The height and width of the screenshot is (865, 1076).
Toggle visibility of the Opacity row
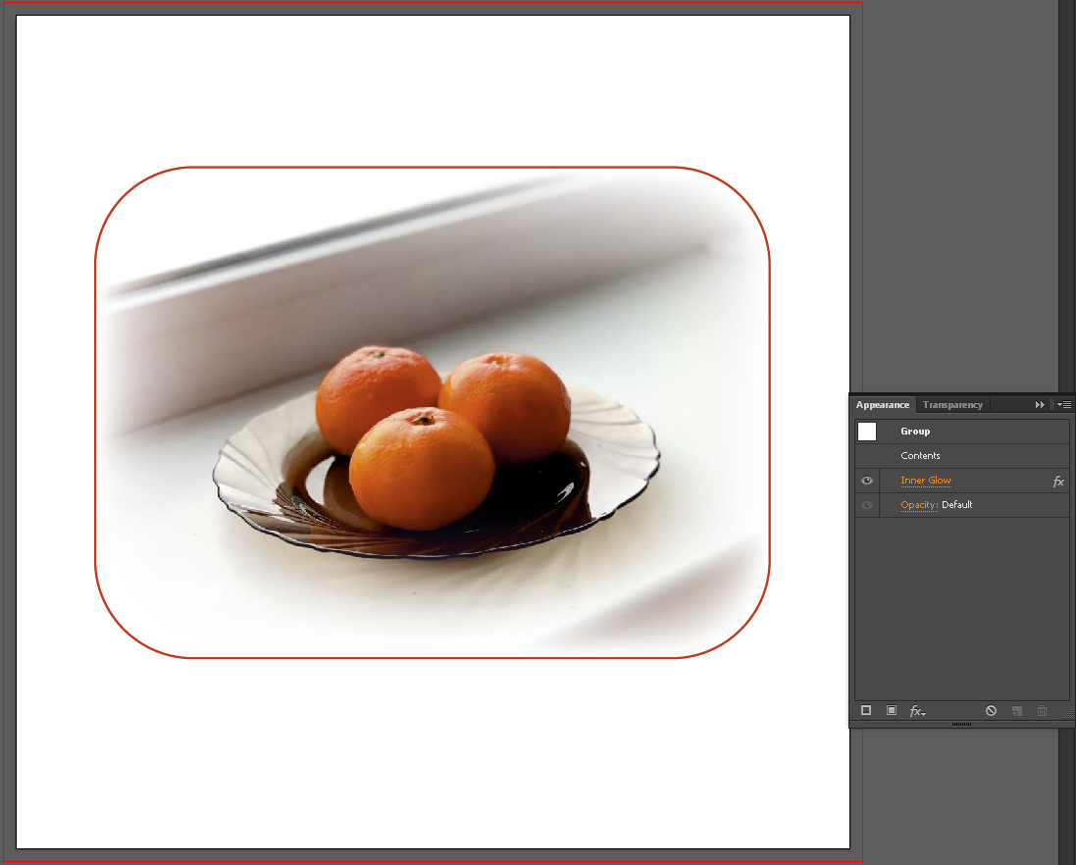[x=867, y=505]
